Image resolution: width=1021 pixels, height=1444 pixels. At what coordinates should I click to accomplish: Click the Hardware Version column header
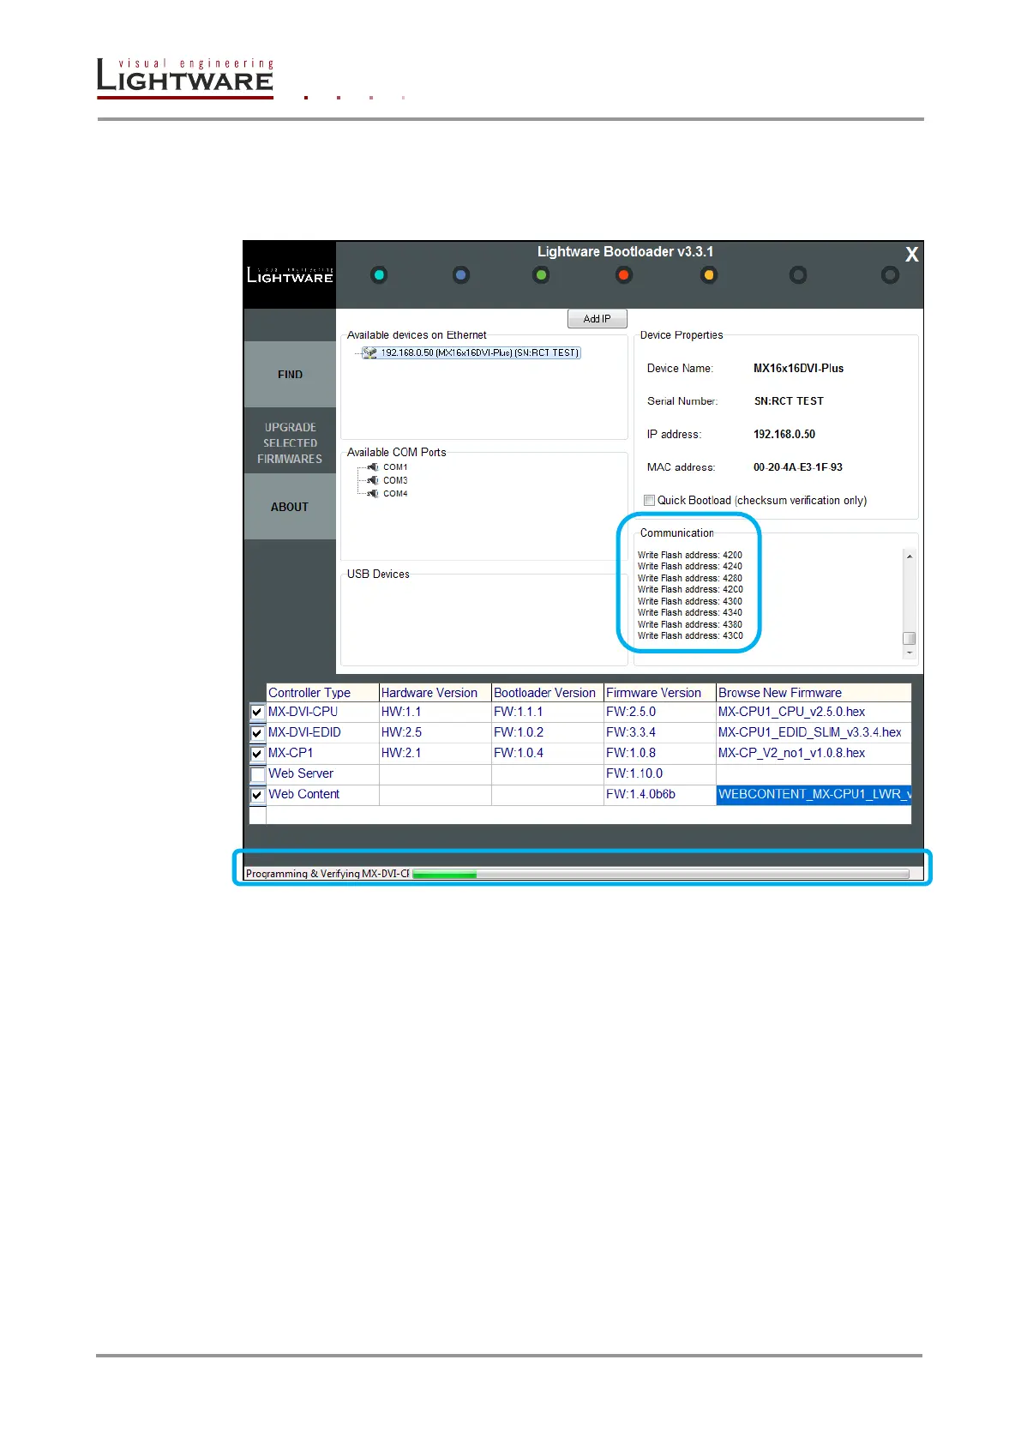coord(435,693)
